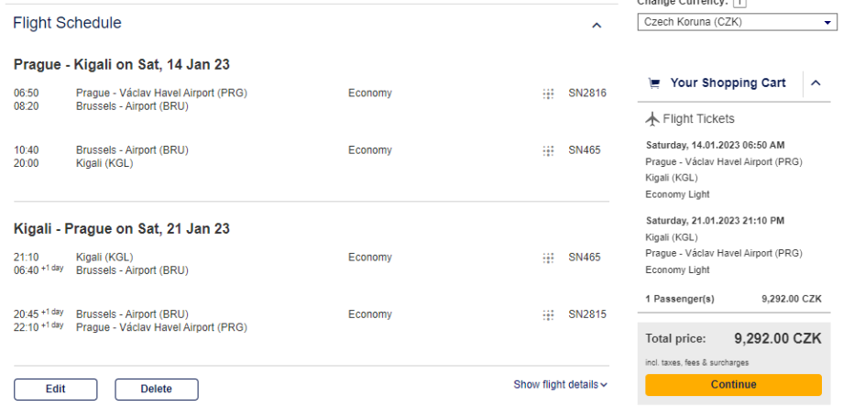Click the shopping cart icon
This screenshot has height=418, width=843.
(x=654, y=83)
